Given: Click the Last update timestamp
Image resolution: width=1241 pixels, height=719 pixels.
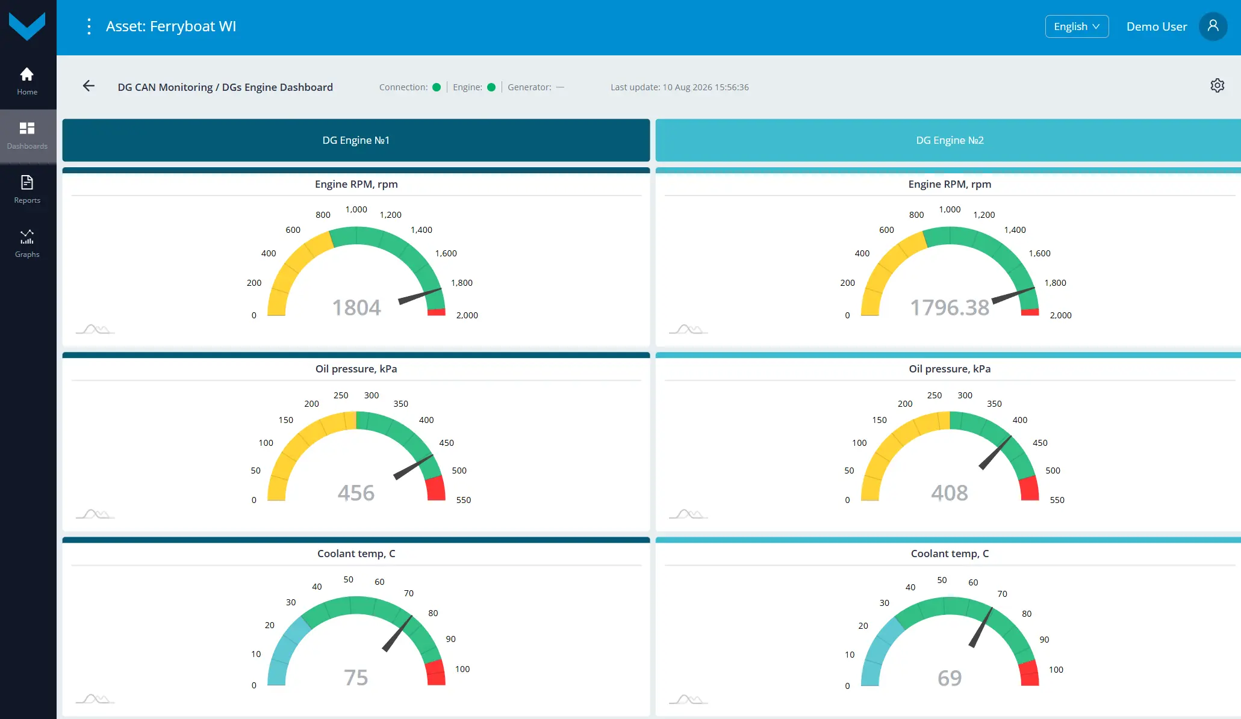Looking at the screenshot, I should [680, 87].
